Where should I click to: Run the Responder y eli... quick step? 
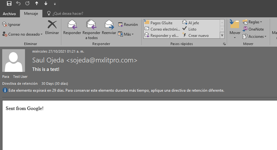(x=162, y=35)
